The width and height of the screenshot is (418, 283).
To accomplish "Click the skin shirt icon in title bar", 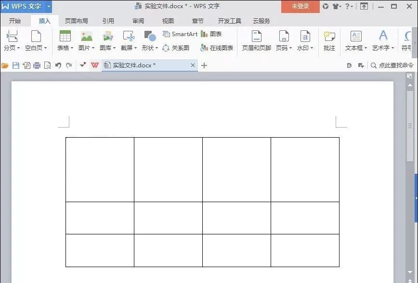I will pyautogui.click(x=336, y=6).
